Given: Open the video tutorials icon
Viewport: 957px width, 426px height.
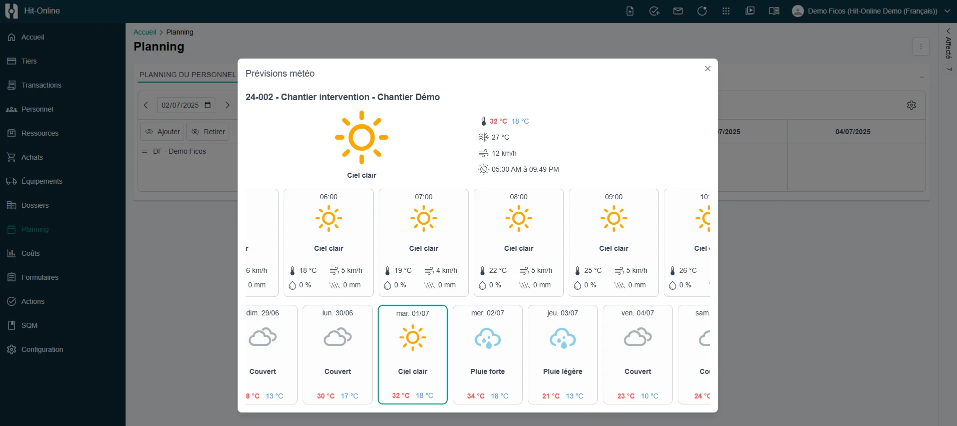Looking at the screenshot, I should (x=750, y=11).
